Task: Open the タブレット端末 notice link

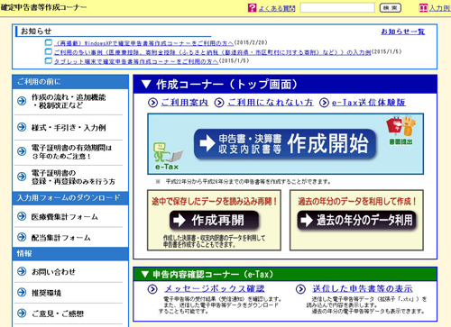Action: 136,61
